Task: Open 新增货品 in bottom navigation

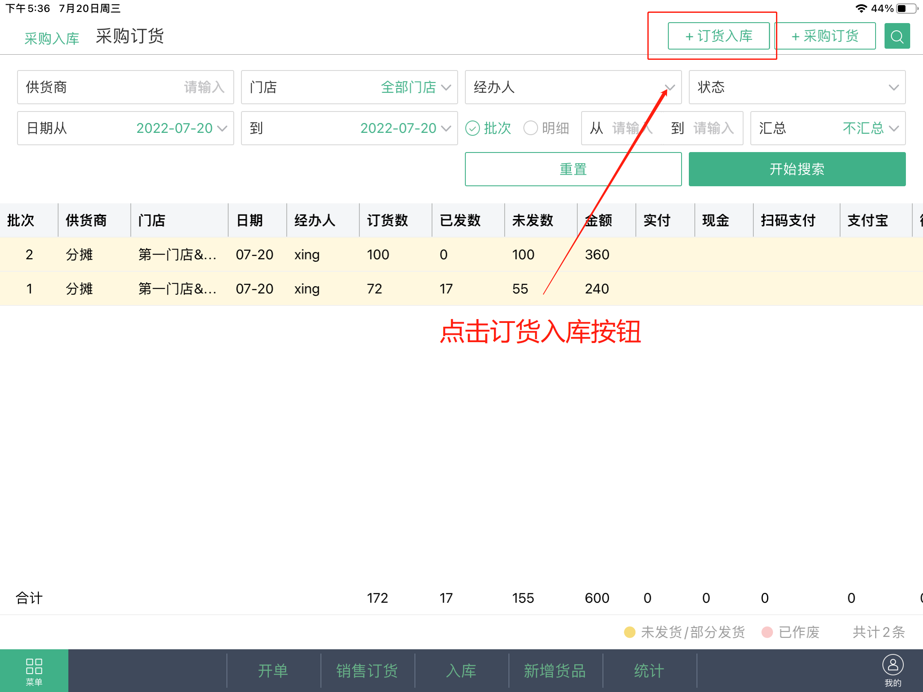Action: tap(555, 671)
